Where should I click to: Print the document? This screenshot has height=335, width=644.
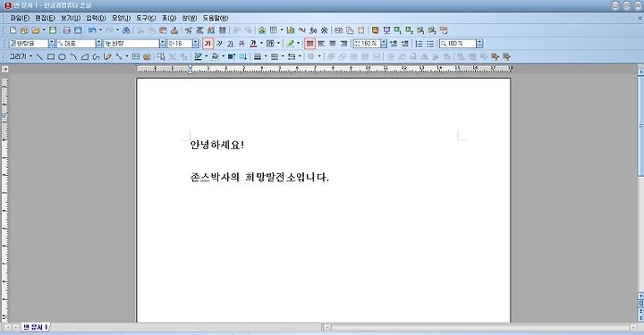point(66,30)
